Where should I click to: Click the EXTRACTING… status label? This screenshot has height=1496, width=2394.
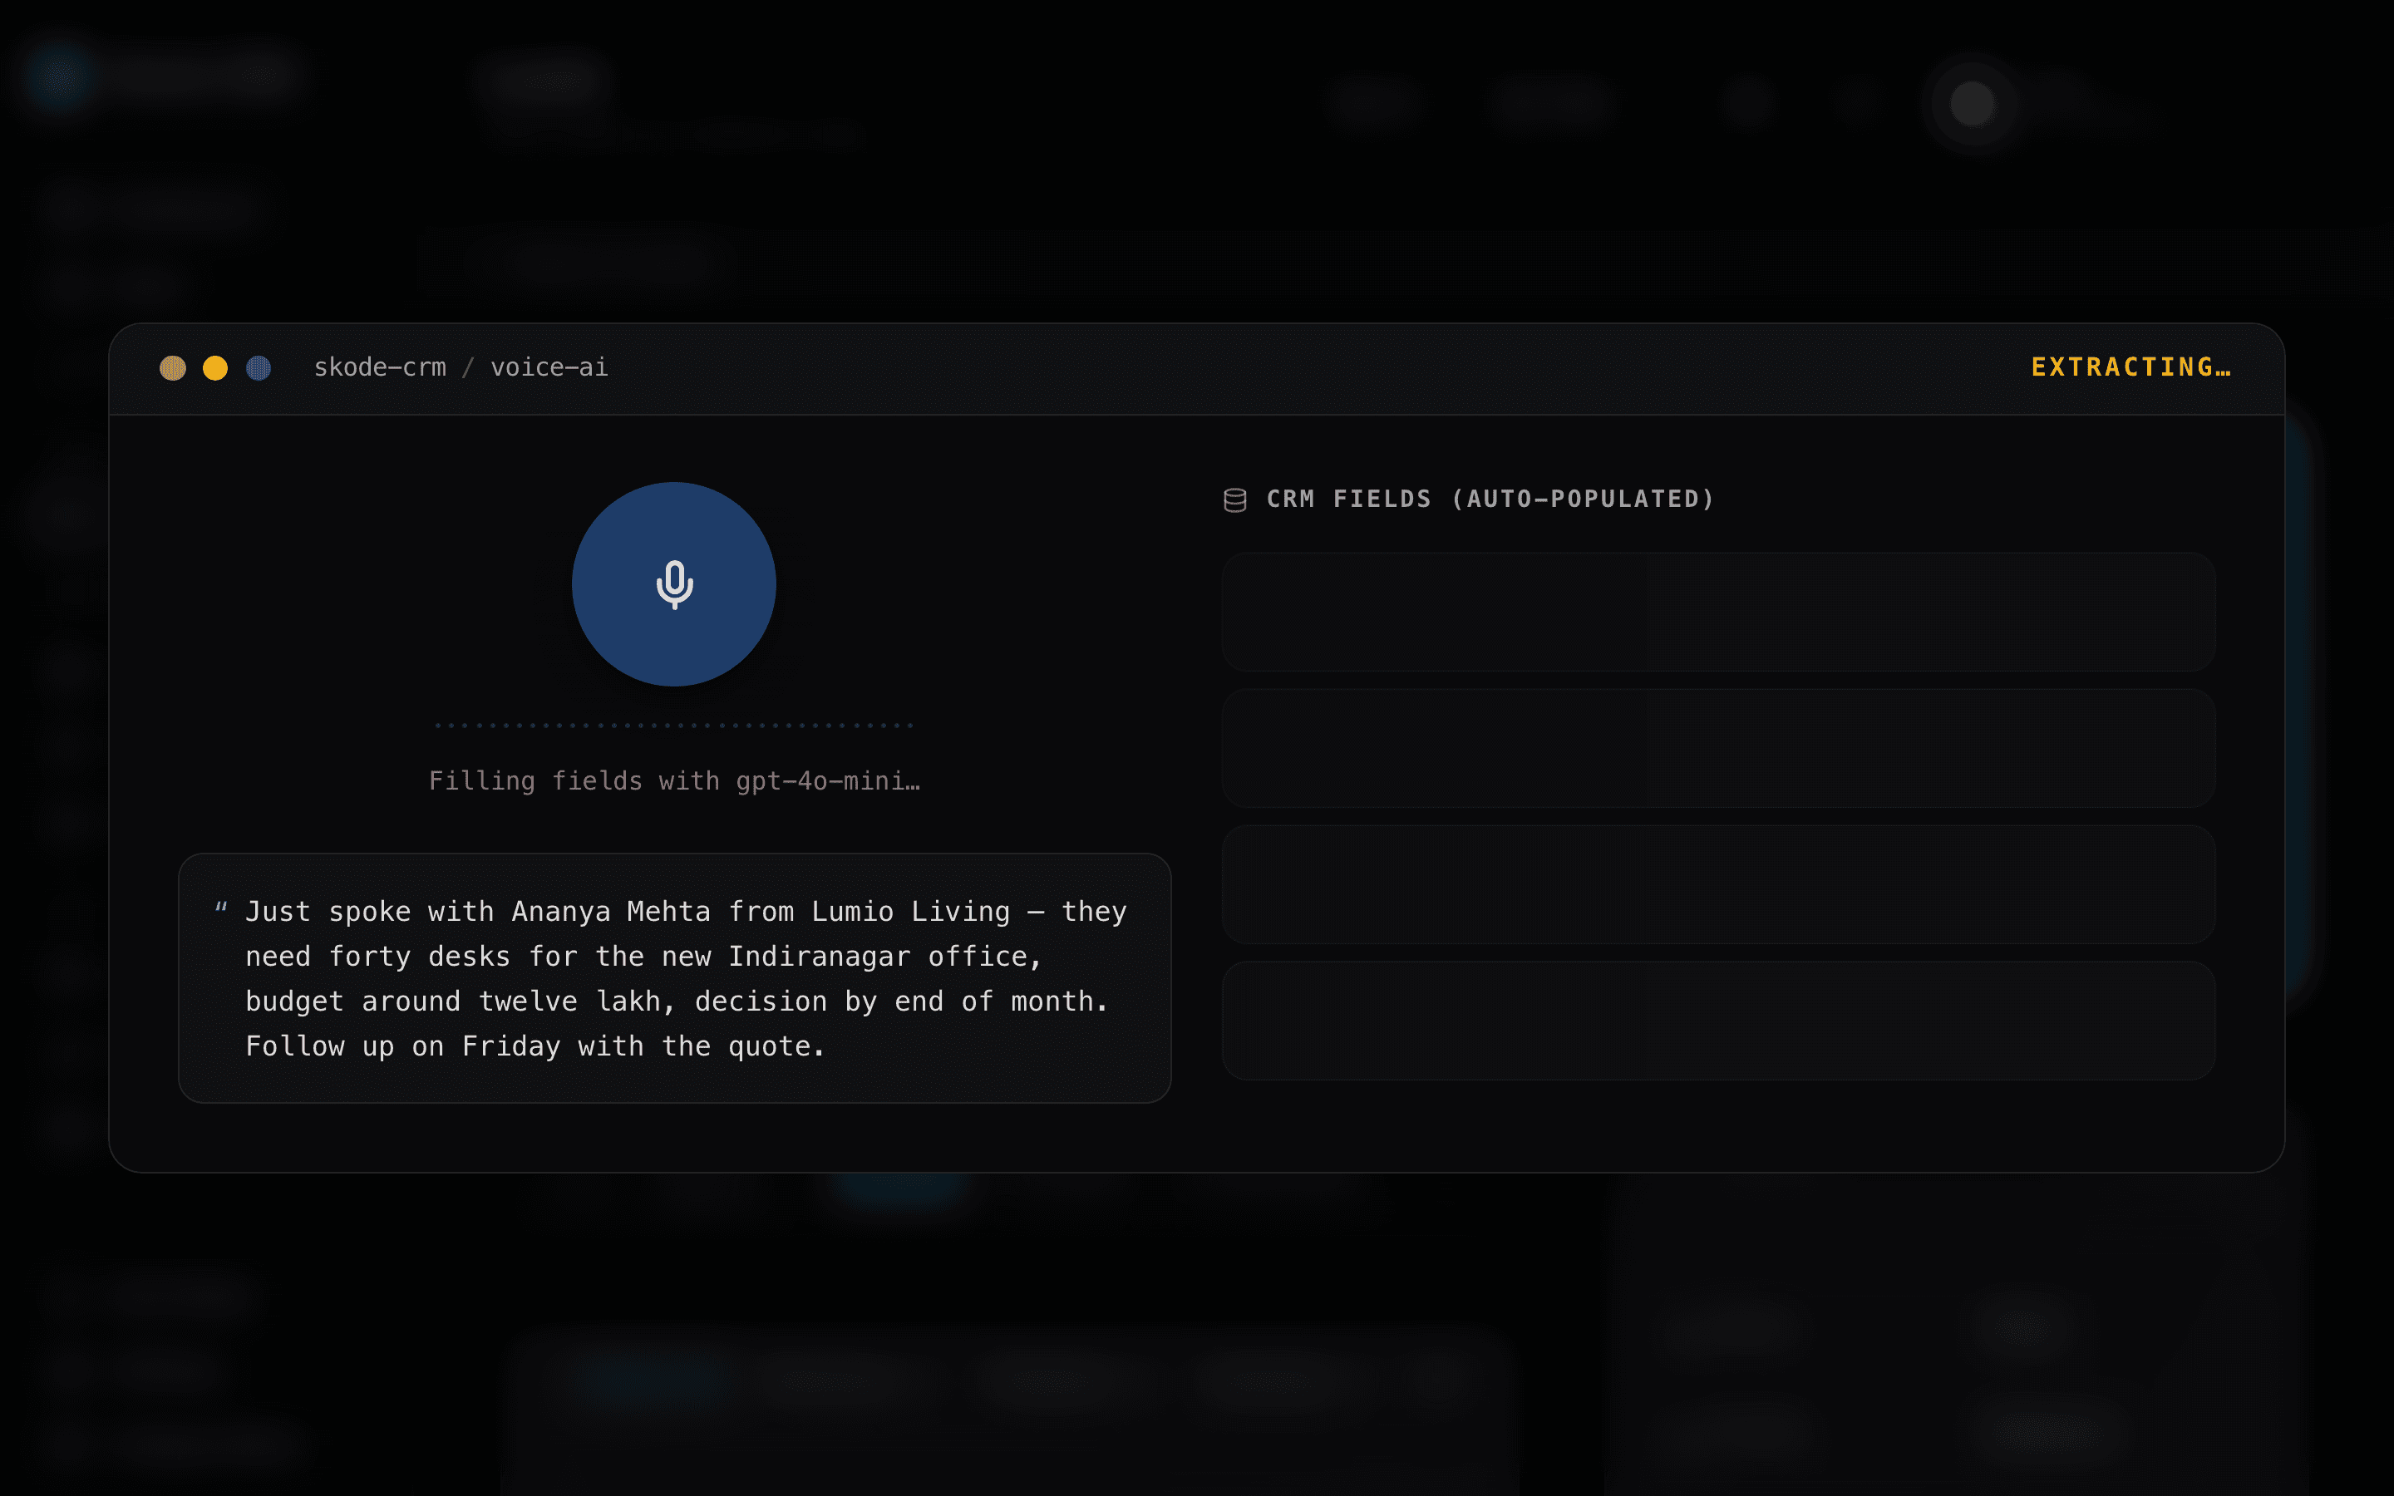coord(2130,367)
